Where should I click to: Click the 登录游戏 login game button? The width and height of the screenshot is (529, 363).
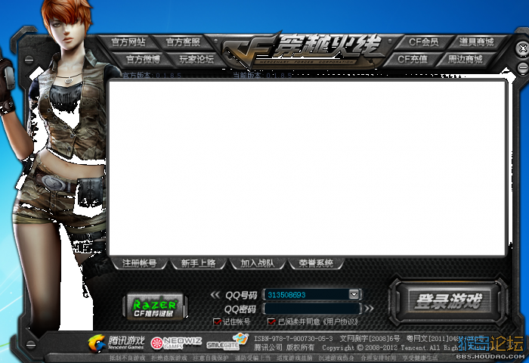[x=448, y=300]
